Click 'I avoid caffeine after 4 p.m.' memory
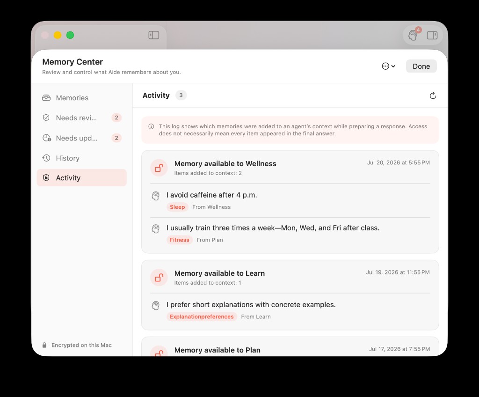Viewport: 479px width, 397px height. (x=212, y=195)
